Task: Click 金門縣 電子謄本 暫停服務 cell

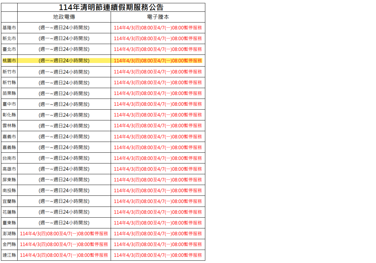Action: coord(158,244)
